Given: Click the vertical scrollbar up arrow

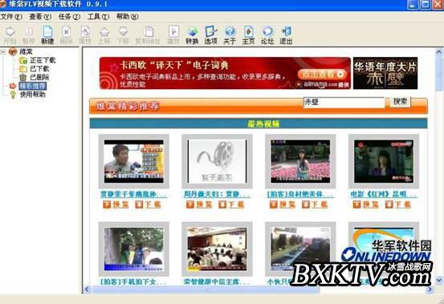Looking at the screenshot, I should (439, 52).
